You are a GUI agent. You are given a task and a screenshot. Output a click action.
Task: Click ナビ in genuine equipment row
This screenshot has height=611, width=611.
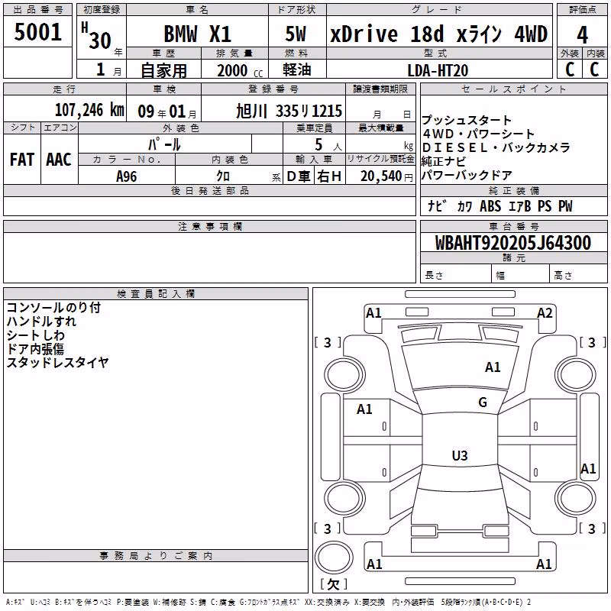(x=436, y=206)
